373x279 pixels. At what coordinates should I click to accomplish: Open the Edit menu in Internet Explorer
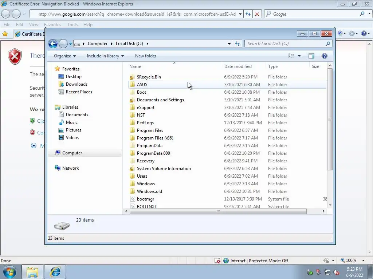[x=20, y=25]
